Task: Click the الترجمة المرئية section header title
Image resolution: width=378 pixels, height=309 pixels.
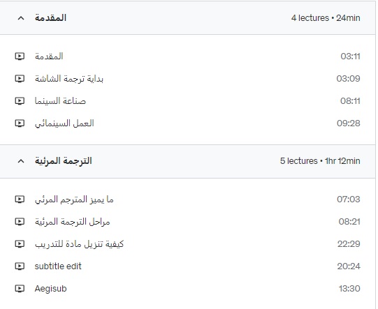Action: (x=63, y=160)
